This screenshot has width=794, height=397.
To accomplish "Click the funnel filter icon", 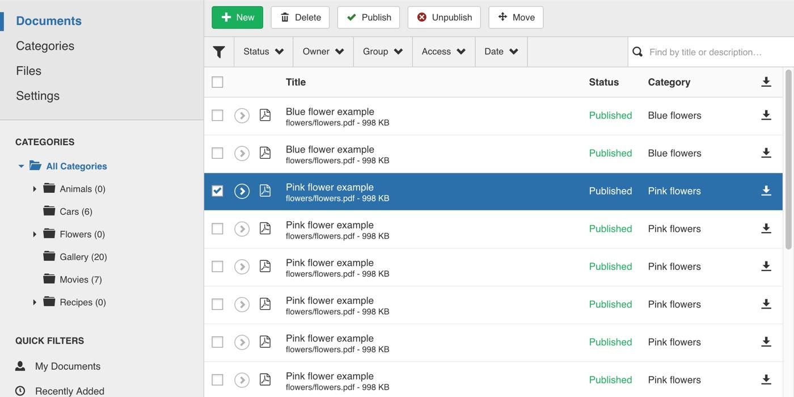I will click(219, 52).
